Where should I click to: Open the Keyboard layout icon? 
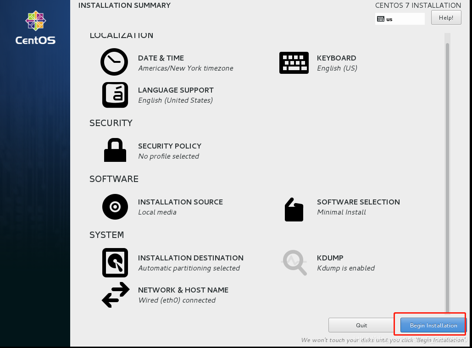294,62
